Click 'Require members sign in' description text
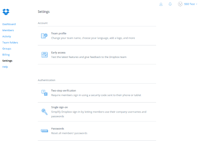Screen dimensions: 200x149 click(x=96, y=95)
